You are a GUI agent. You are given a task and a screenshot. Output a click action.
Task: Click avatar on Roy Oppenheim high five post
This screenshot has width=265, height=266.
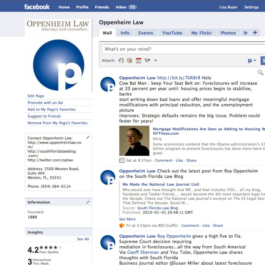(108, 243)
